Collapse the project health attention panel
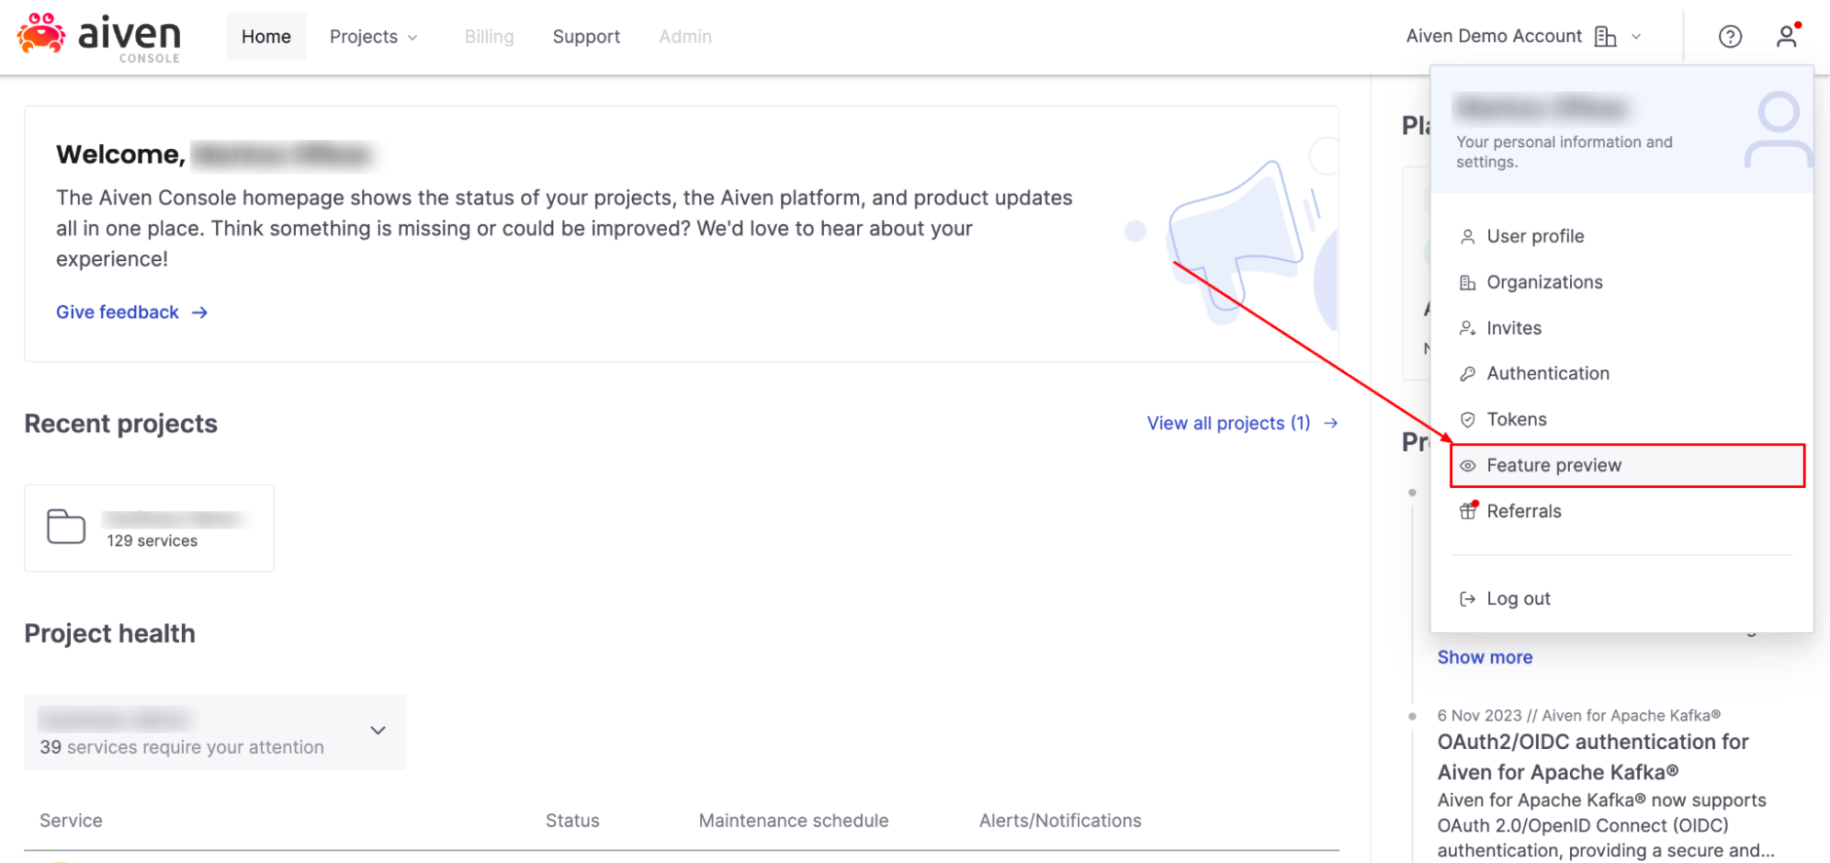Image resolution: width=1830 pixels, height=863 pixels. [377, 730]
